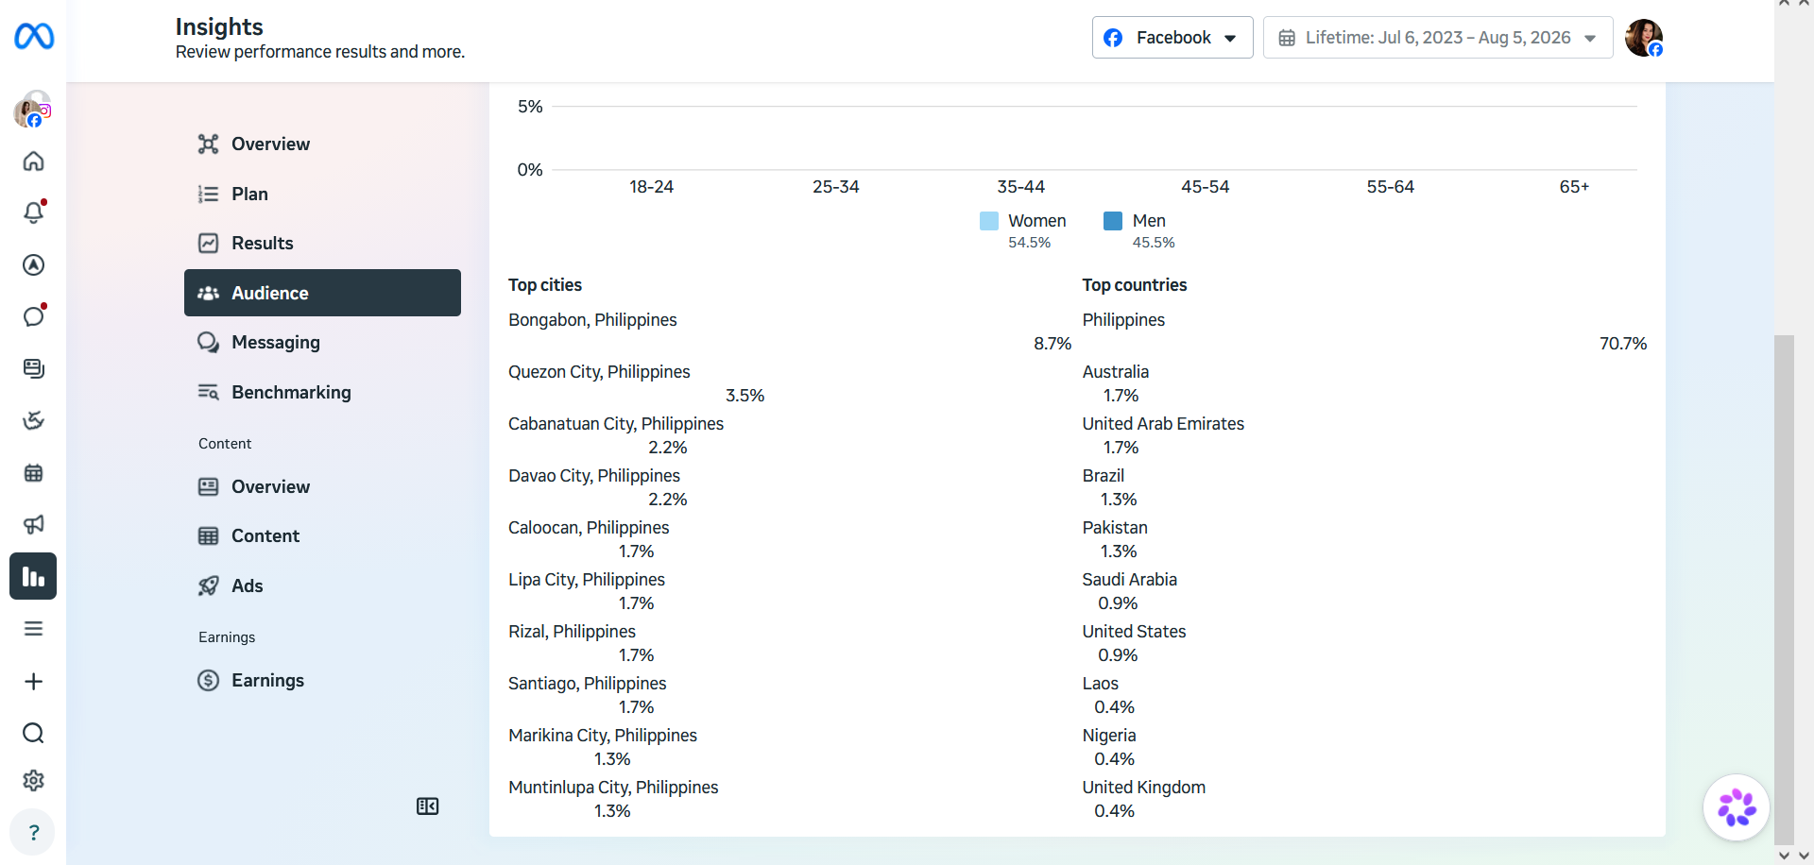Viewport: 1814px width, 865px height.
Task: Open Overview under Content section
Action: coord(322,486)
